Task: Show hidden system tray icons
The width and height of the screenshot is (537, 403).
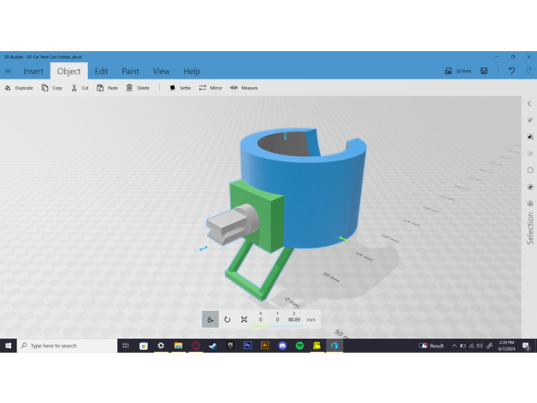Action: point(454,346)
